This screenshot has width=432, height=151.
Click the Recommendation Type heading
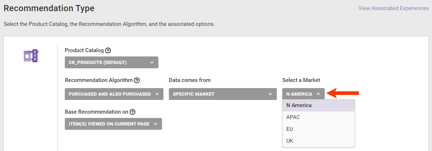[x=49, y=8]
